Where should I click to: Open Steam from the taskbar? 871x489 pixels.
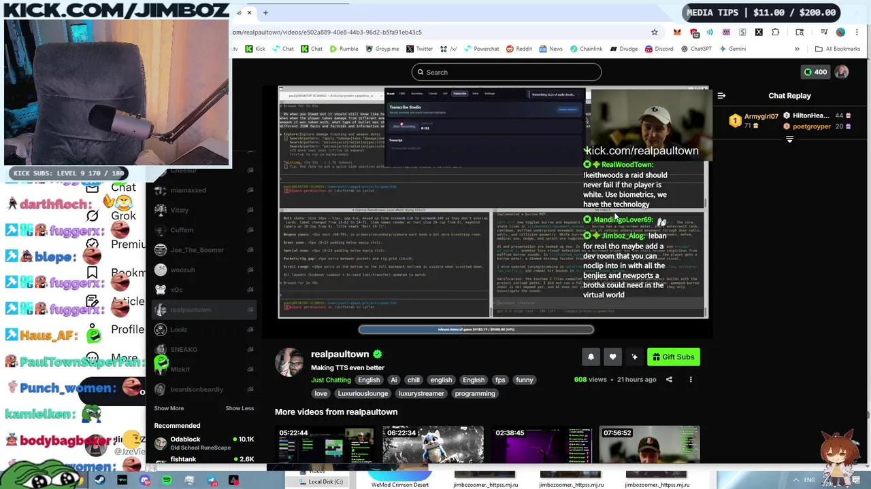click(x=100, y=480)
